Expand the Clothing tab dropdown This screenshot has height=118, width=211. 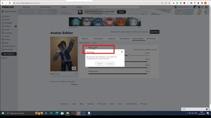tap(112, 39)
